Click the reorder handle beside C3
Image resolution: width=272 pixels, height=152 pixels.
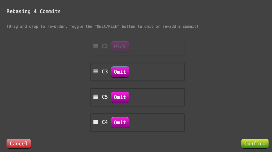(96, 71)
